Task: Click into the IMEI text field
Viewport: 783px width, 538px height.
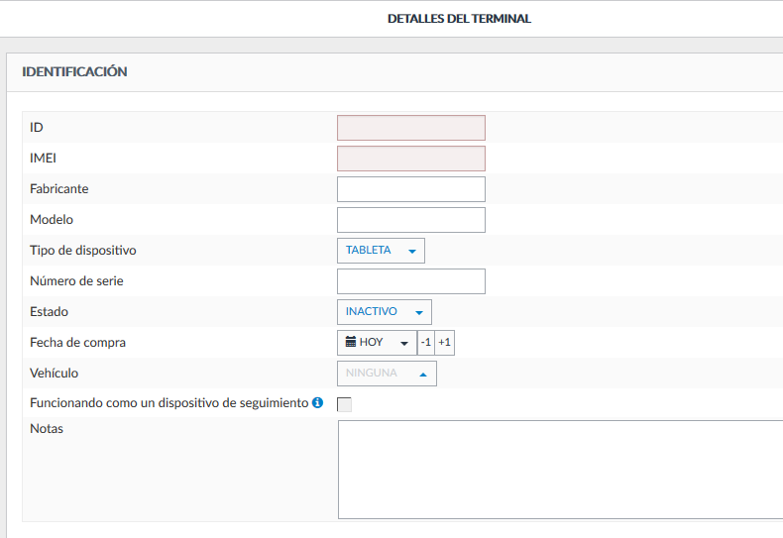Action: [x=410, y=159]
